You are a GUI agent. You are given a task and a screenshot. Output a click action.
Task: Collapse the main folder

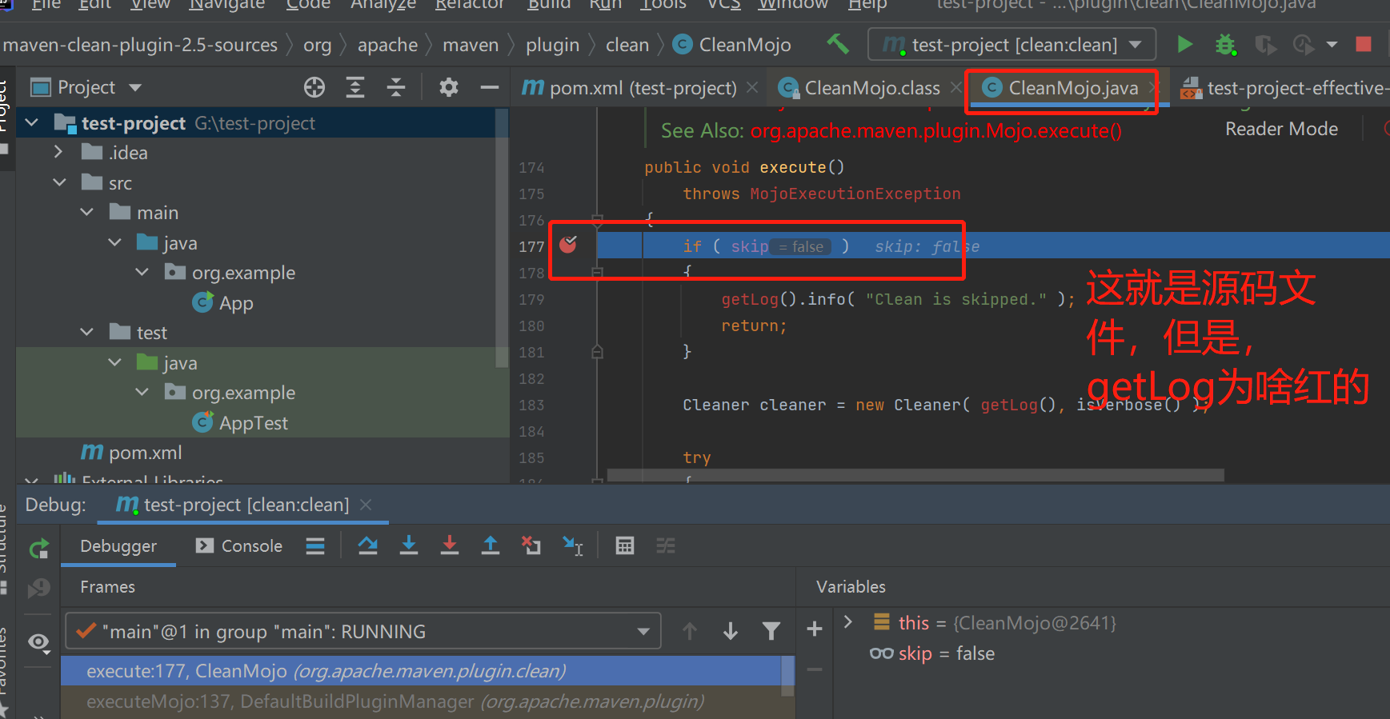(x=87, y=212)
